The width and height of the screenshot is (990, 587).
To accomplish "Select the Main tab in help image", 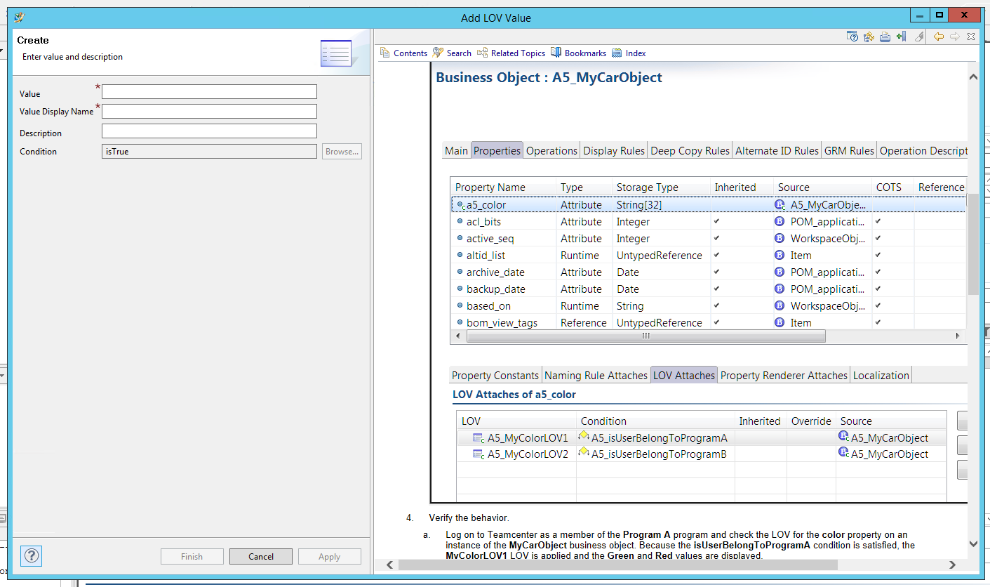I will coord(456,150).
